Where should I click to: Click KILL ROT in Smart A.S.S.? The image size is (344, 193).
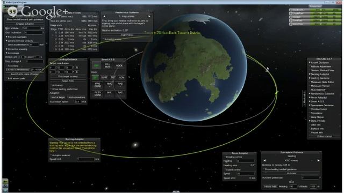click(x=107, y=65)
